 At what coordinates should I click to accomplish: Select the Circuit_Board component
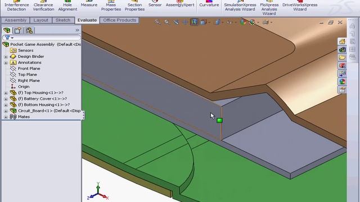49,111
